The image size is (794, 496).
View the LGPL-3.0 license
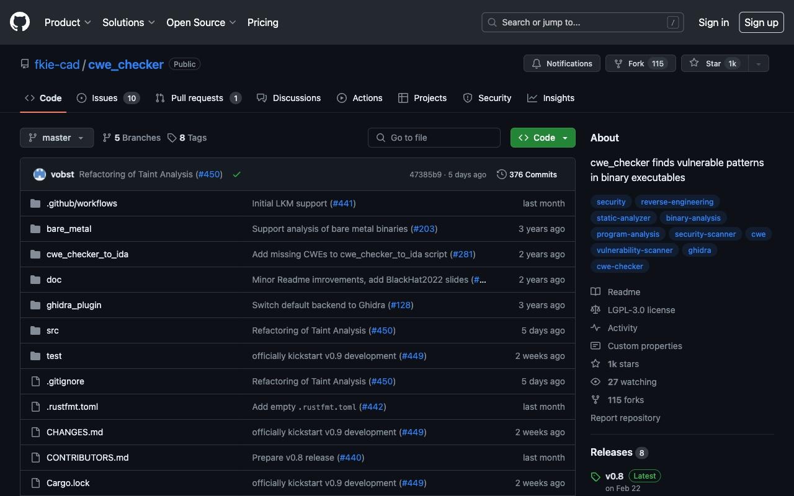tap(633, 310)
